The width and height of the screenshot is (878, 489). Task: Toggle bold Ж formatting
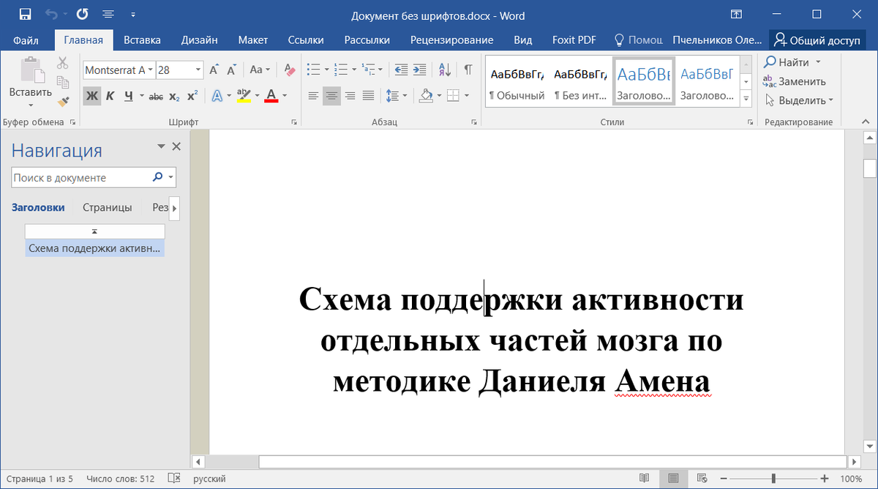[x=91, y=96]
